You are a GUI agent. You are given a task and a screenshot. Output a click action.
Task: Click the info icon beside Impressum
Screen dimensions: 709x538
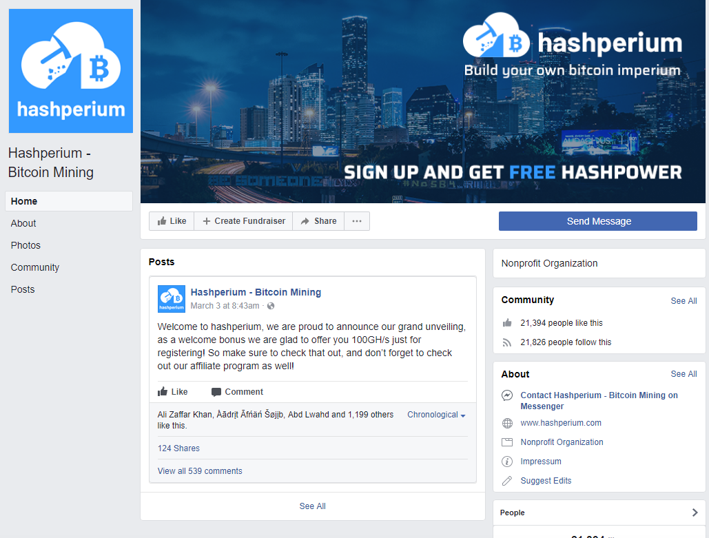click(507, 462)
